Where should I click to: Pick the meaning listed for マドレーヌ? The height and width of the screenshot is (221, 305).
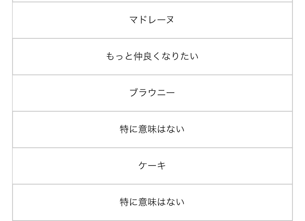pos(152,57)
